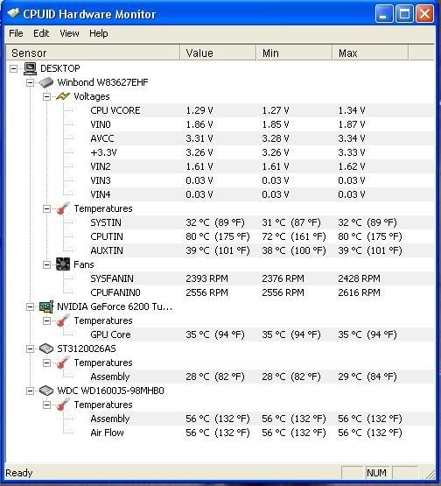Viewport: 441px width, 486px height.
Task: Click the Fans icon
Action: pyautogui.click(x=63, y=264)
